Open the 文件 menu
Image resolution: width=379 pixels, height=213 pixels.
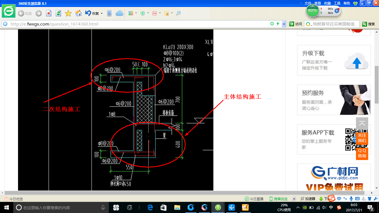point(308,3)
